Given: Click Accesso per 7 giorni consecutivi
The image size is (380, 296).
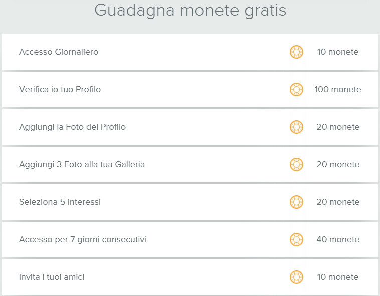Looking at the screenshot, I should [83, 239].
